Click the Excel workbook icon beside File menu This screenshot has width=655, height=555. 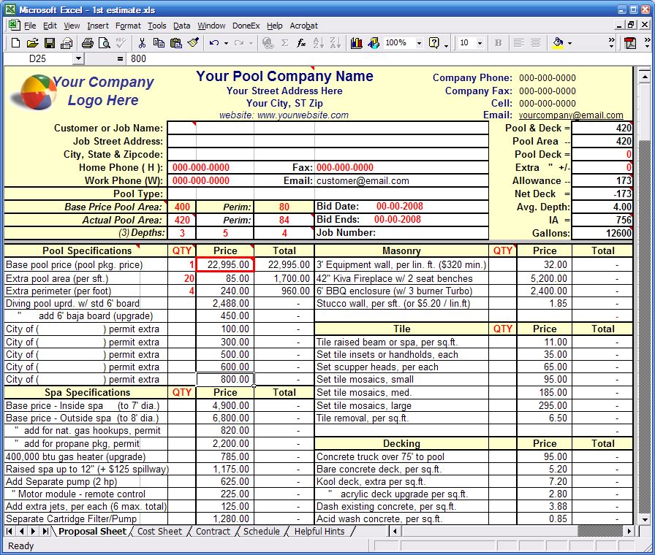coord(14,25)
